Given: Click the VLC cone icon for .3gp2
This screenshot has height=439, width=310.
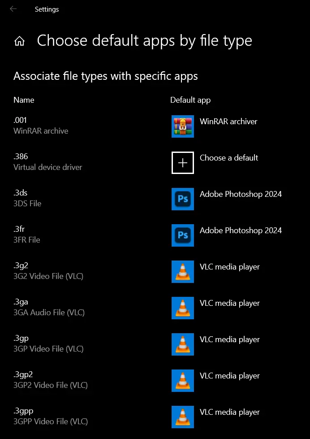Looking at the screenshot, I should point(183,381).
